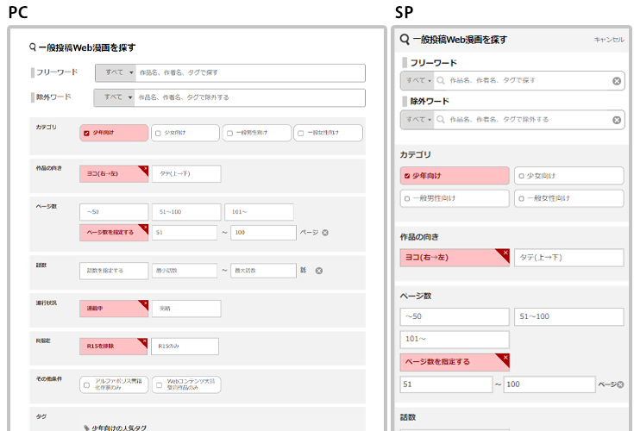Enable アルファポリス書籍化作品のみ checkbox

[x=86, y=385]
